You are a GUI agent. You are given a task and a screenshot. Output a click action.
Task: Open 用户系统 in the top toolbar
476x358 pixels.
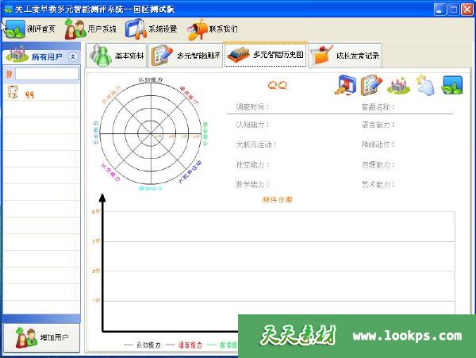[x=90, y=29]
